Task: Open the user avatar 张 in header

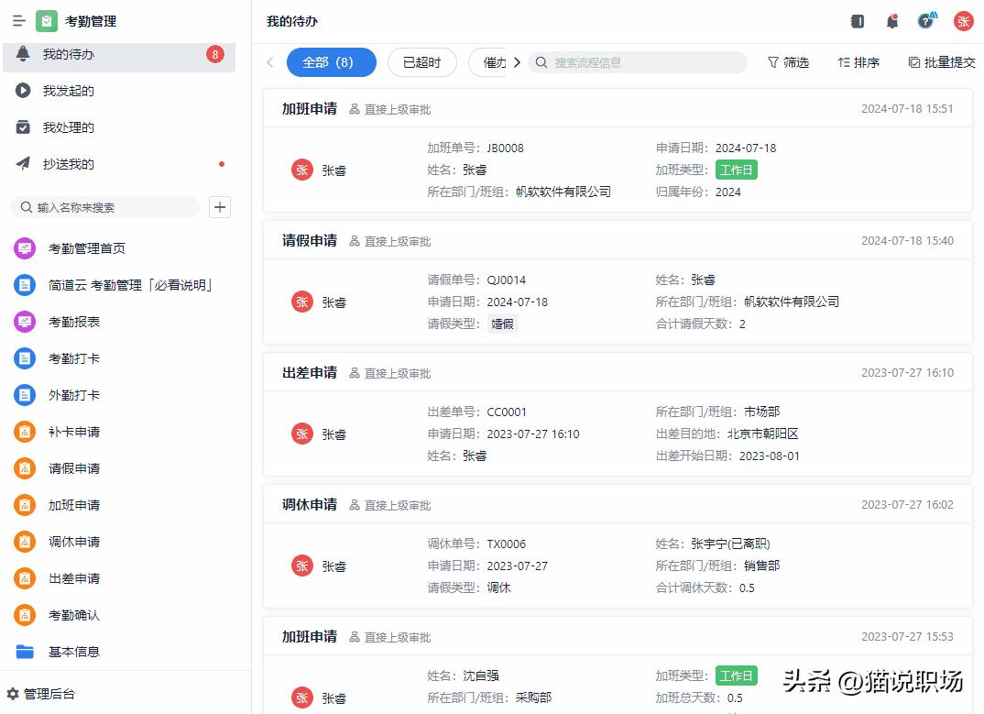Action: (963, 21)
